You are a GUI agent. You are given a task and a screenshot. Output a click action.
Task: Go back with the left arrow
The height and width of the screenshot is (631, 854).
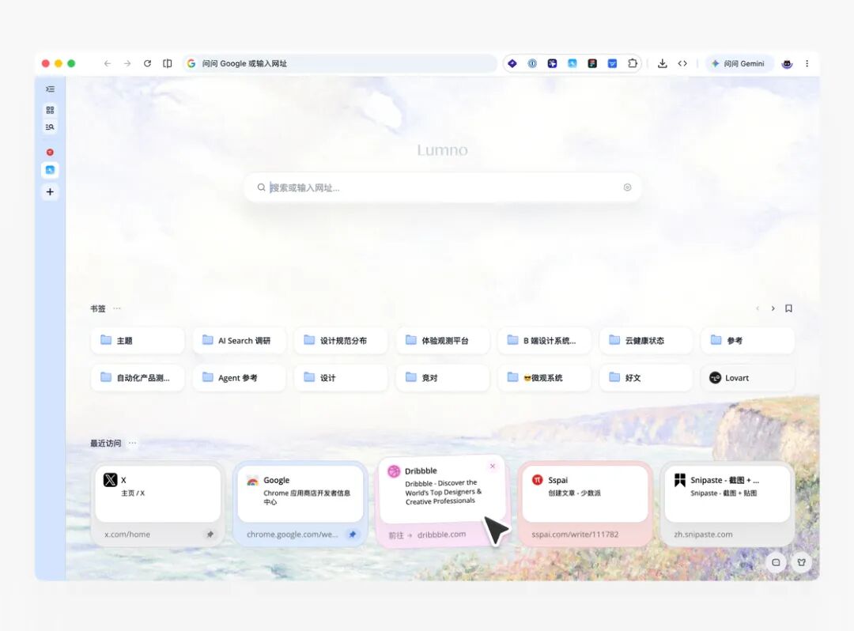(x=108, y=64)
